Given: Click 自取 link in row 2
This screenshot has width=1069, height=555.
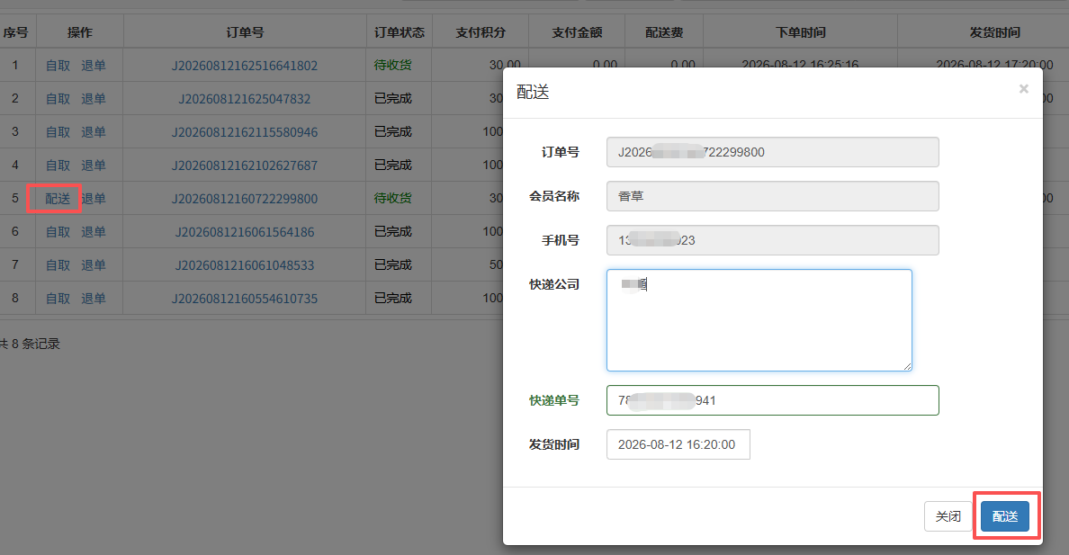Looking at the screenshot, I should coord(58,99).
